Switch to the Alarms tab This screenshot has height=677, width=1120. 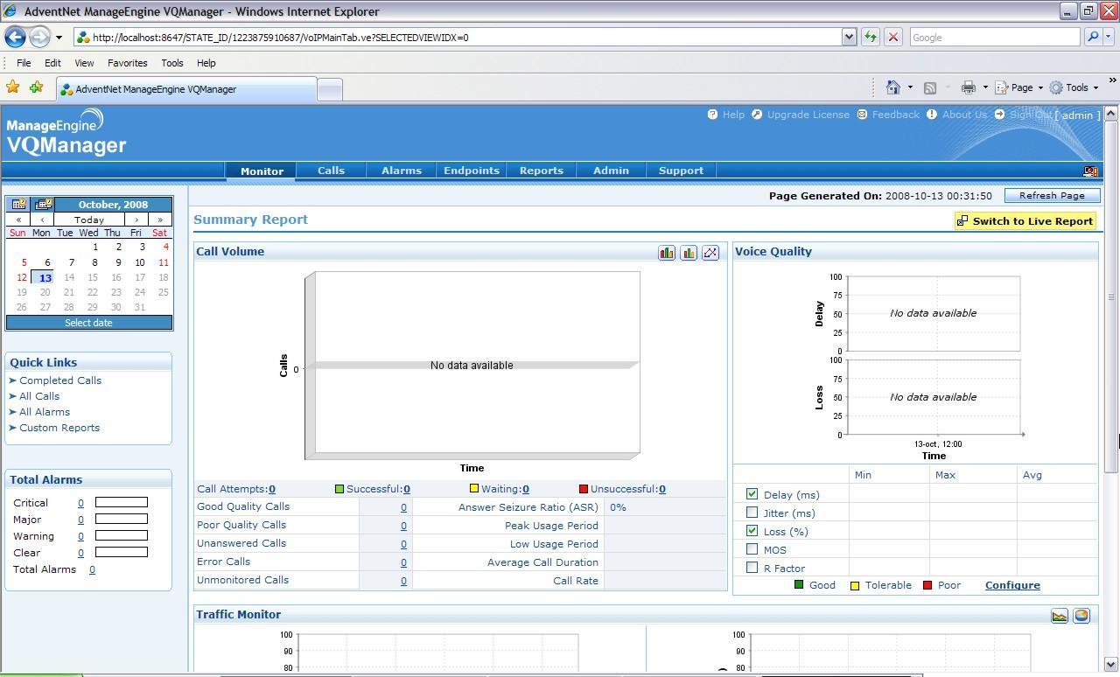pos(402,171)
